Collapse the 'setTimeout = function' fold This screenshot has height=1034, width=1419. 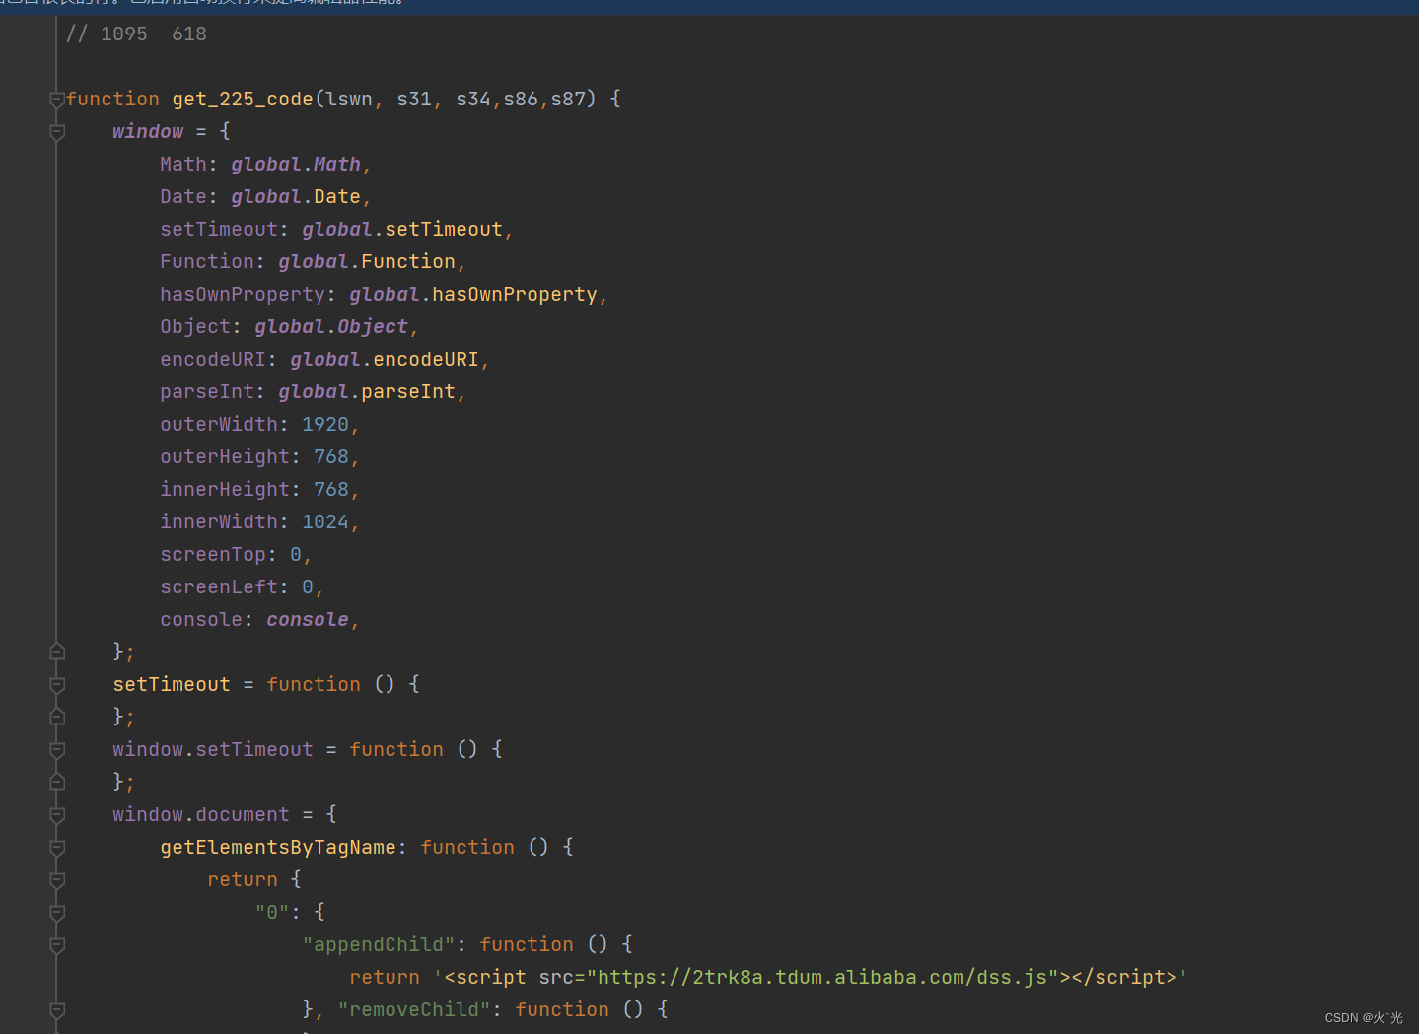pos(57,685)
